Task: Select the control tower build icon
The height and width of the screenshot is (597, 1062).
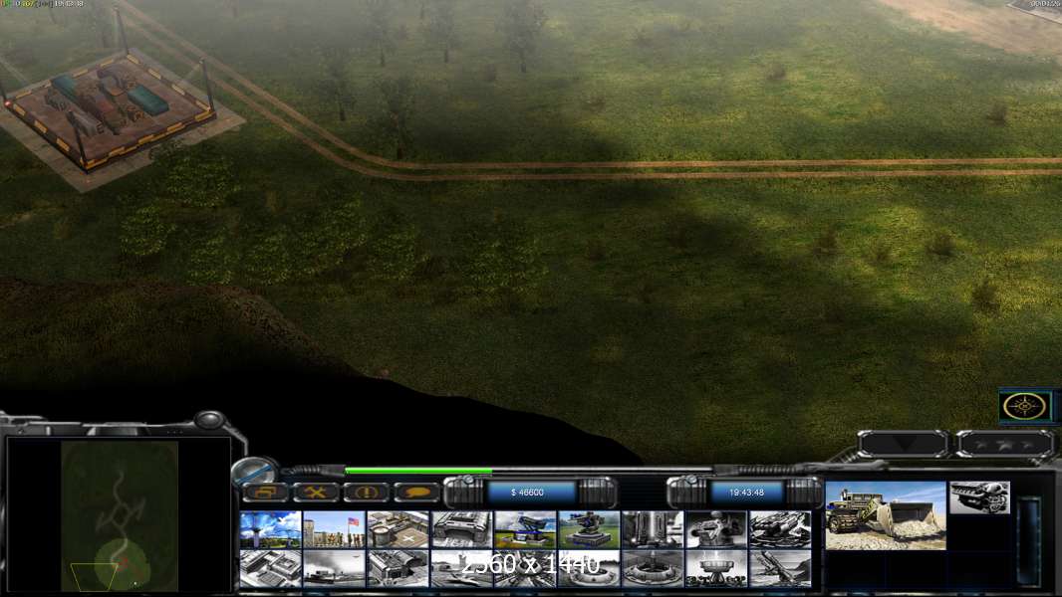Action: coord(270,528)
